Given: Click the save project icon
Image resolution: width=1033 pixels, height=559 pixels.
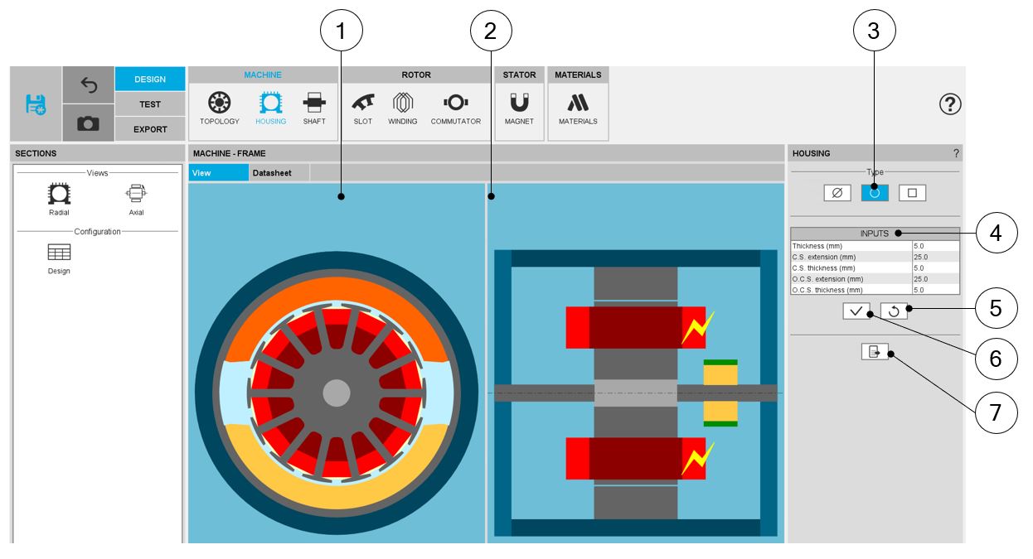Looking at the screenshot, I should click(36, 104).
